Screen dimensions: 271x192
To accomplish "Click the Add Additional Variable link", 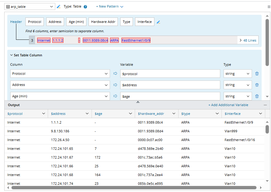I will (x=228, y=105).
